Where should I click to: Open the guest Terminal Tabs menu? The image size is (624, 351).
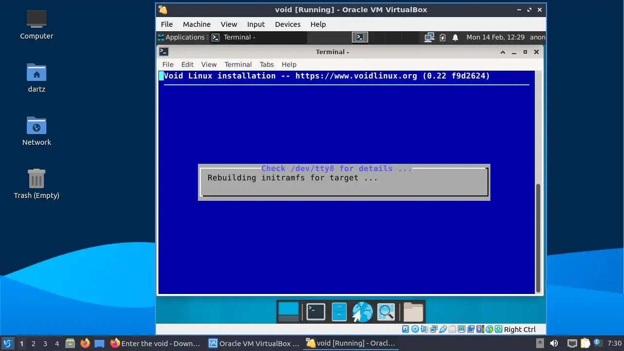[x=267, y=64]
